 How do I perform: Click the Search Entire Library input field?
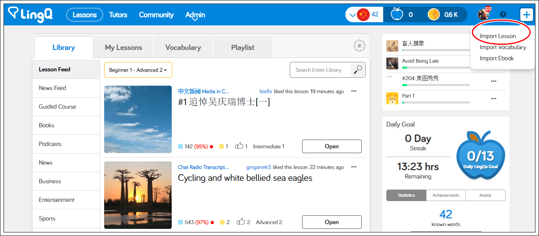tap(320, 70)
